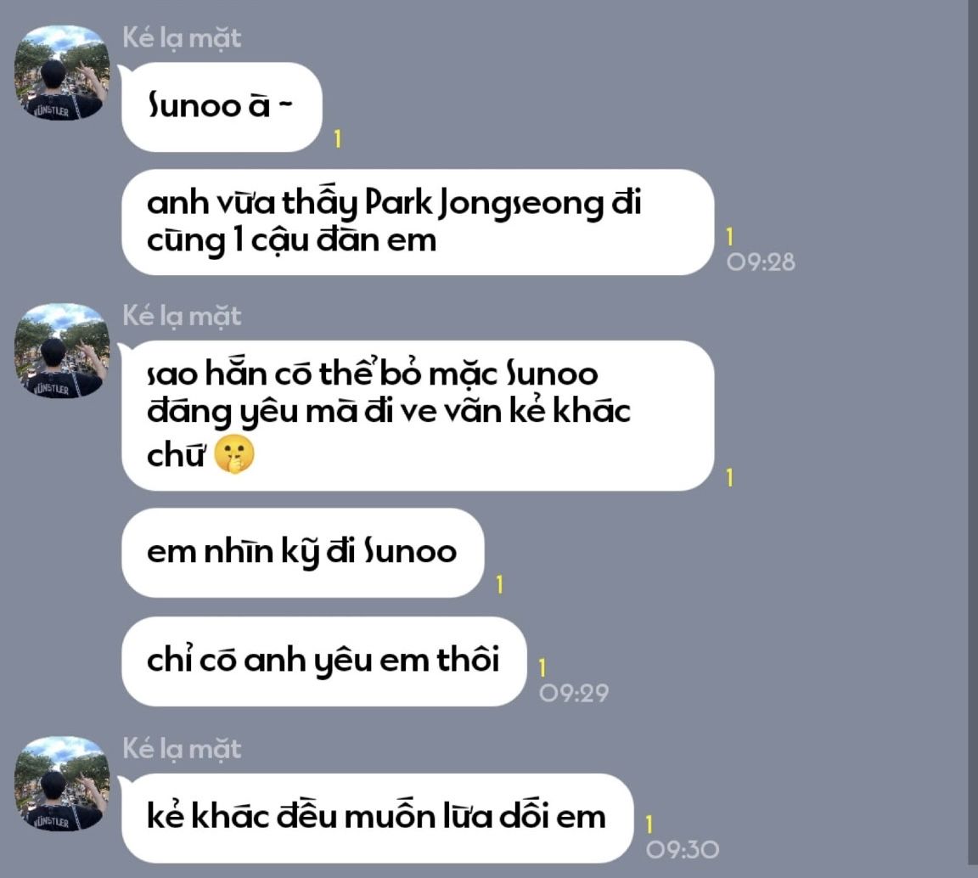Image resolution: width=978 pixels, height=878 pixels.
Task: Select the 'anh vừa thấy Park Jongseong' message bubble
Action: pos(418,222)
